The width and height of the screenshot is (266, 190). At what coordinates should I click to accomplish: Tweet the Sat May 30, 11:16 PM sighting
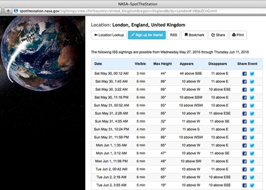coord(252,97)
